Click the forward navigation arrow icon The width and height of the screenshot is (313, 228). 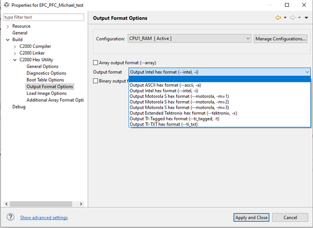click(292, 18)
